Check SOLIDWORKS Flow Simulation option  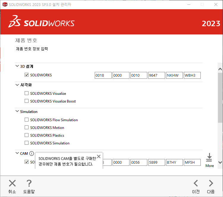point(27,120)
